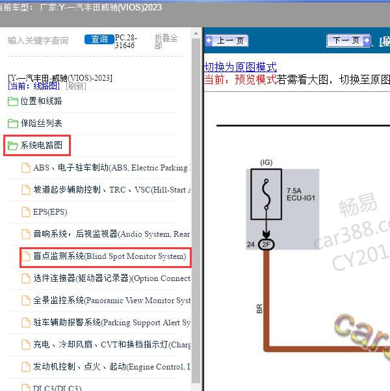
Task: Click [Y-一汽丰田-威驰(VIOS)-2023] model text
Action: tap(60, 78)
